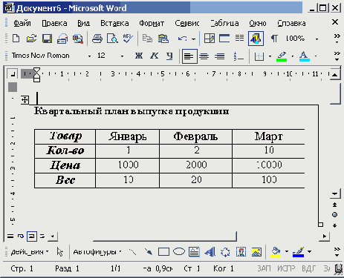Open the Tables and Borders toolbar
The image size is (344, 278).
(x=210, y=39)
